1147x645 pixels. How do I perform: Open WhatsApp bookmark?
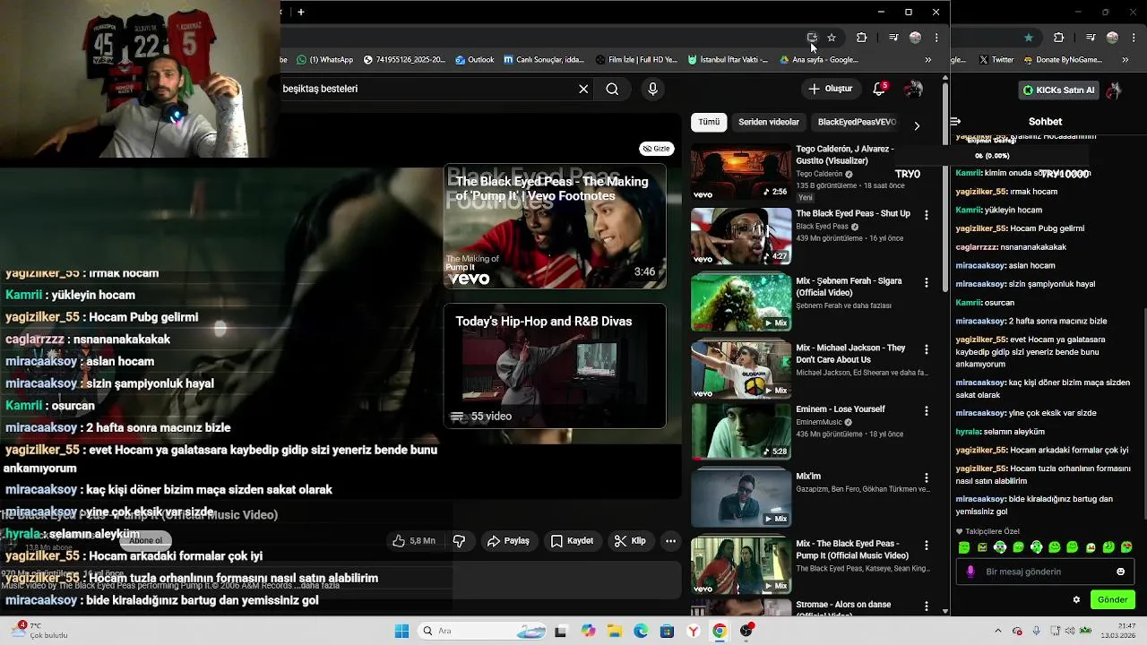coord(324,60)
